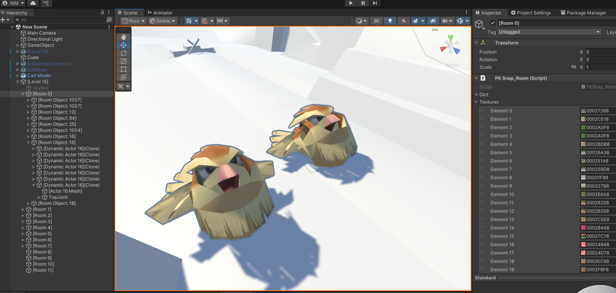This screenshot has width=616, height=293.
Task: Select the Rotate tool
Action: point(124,53)
